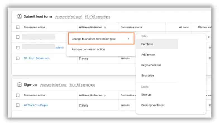Click sort arrow beside Action optimization in Submit lead form

pyautogui.click(x=105, y=27)
